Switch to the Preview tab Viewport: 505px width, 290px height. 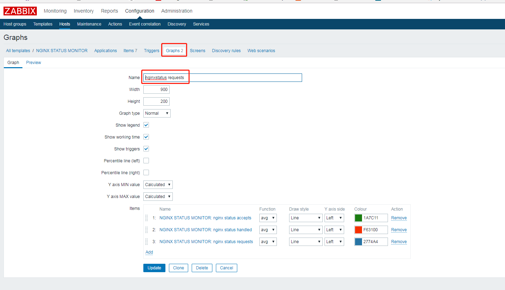tap(34, 63)
